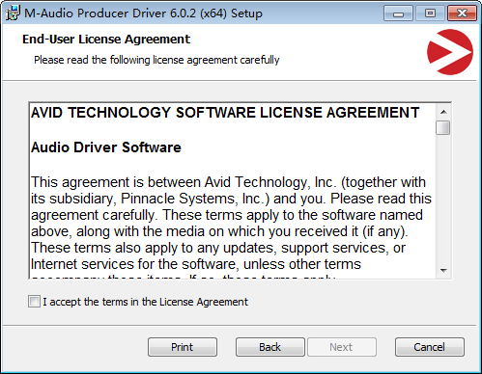Screen dimensions: 482x374
Task: Click the greyed-out Next button
Action: (342, 347)
